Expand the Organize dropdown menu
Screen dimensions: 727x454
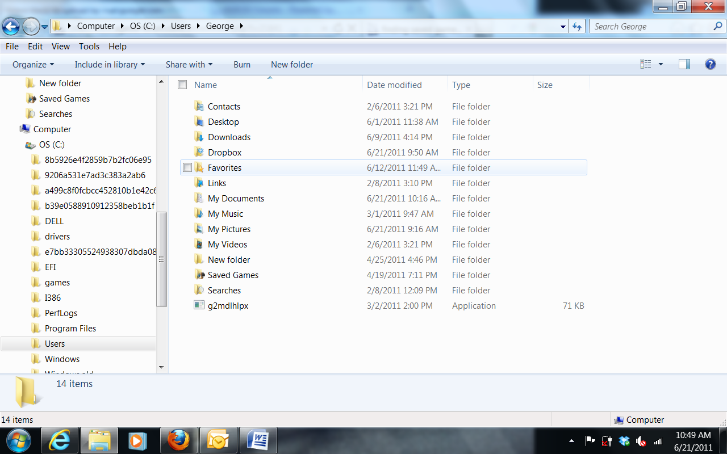[x=33, y=64]
